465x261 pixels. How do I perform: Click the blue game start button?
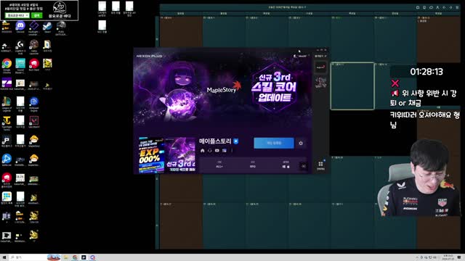click(x=274, y=144)
